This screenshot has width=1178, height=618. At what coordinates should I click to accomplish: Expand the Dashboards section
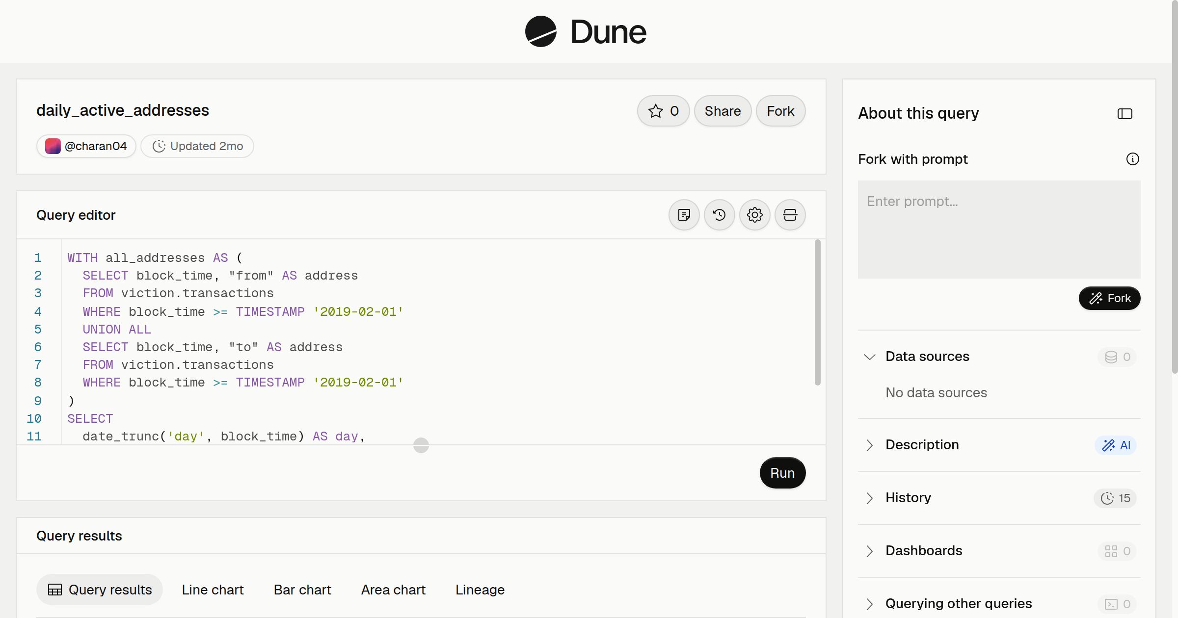coord(870,551)
